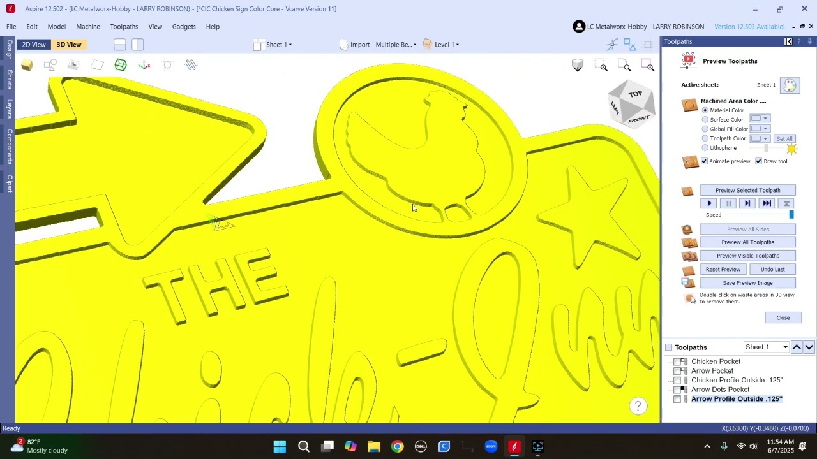This screenshot has width=817, height=459.
Task: Open Sheet 1 dropdown in Toolpaths list
Action: coord(767,347)
